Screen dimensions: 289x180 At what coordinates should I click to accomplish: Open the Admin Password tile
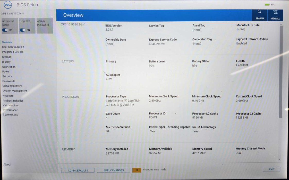click(45, 25)
